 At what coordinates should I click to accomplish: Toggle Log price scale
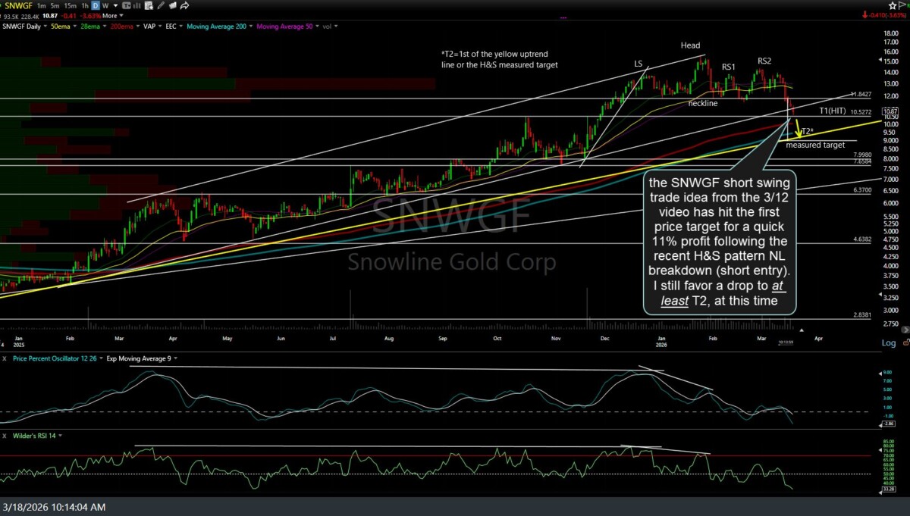[887, 342]
